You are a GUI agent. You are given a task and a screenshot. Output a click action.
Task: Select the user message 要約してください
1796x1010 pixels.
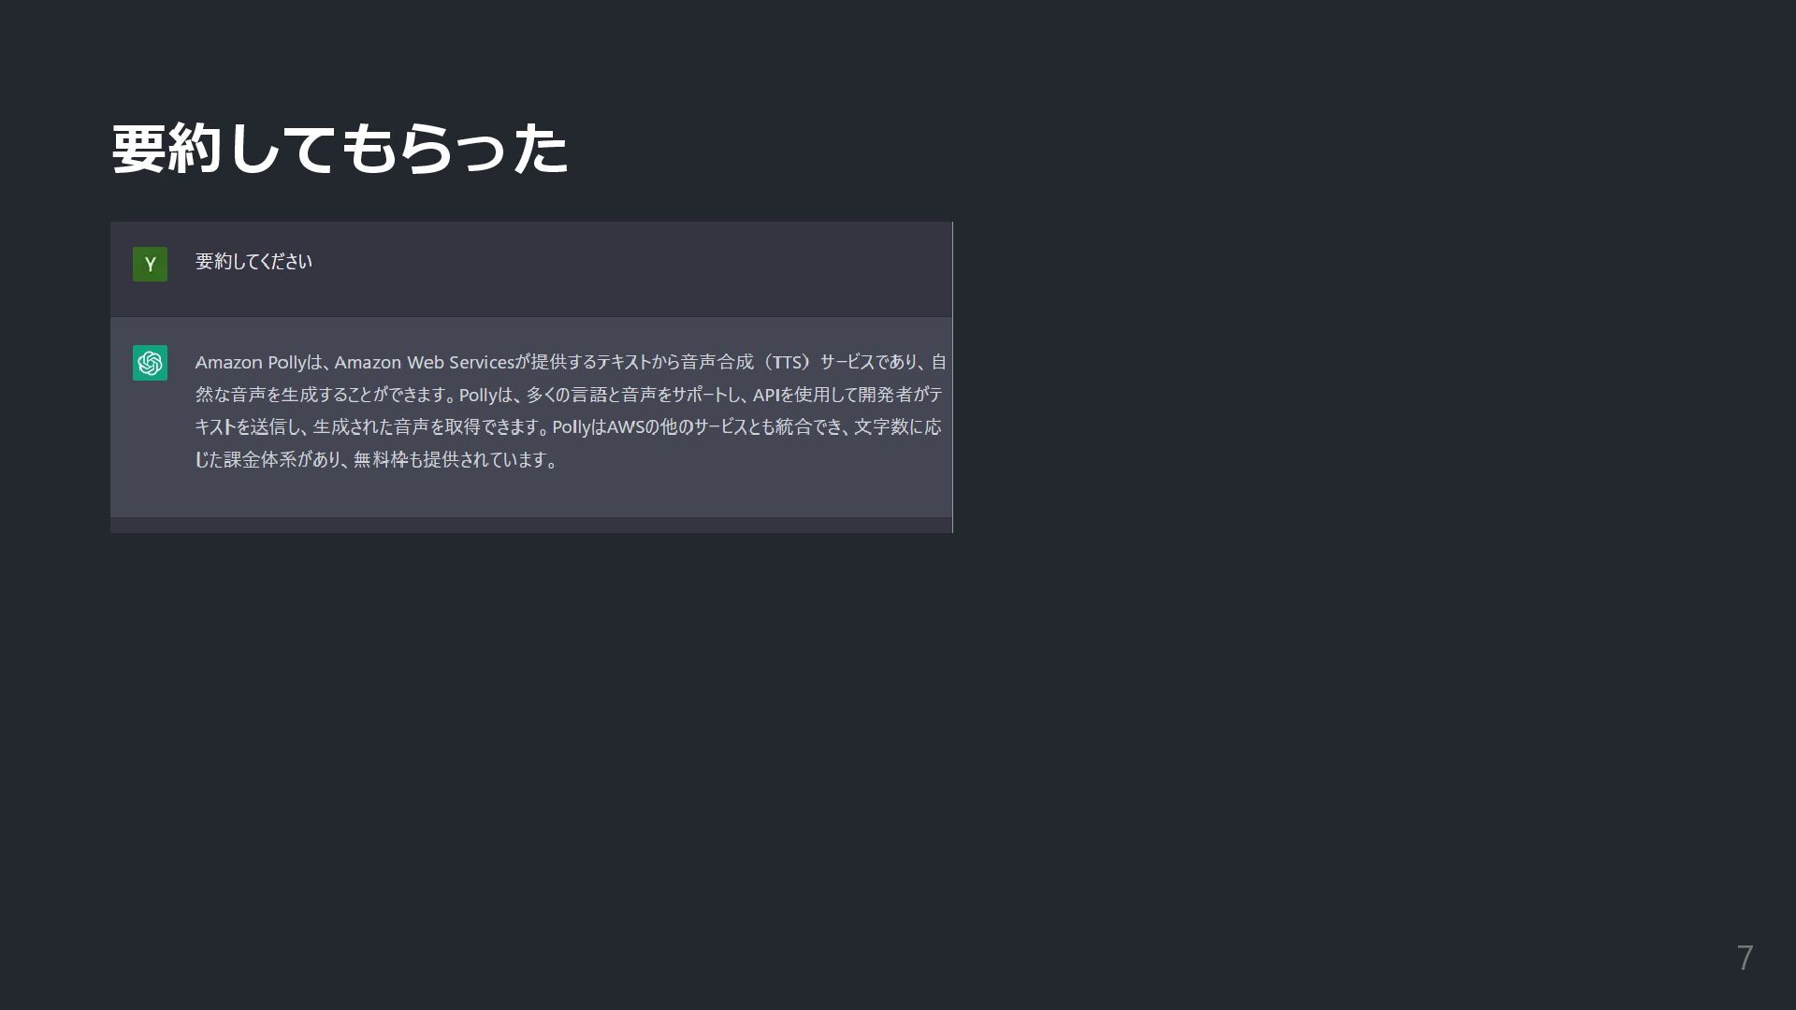tap(253, 262)
